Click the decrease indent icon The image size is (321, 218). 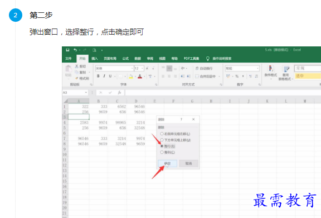pos(182,77)
